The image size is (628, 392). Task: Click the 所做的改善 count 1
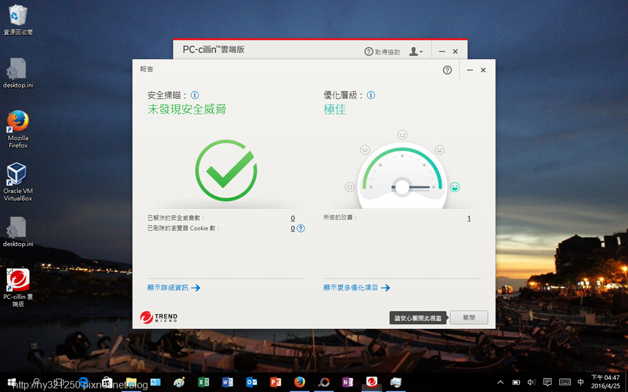point(469,219)
